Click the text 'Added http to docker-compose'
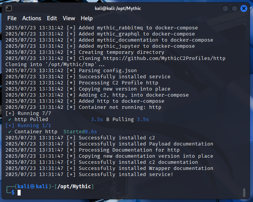This screenshot has height=202, width=253. click(x=121, y=101)
